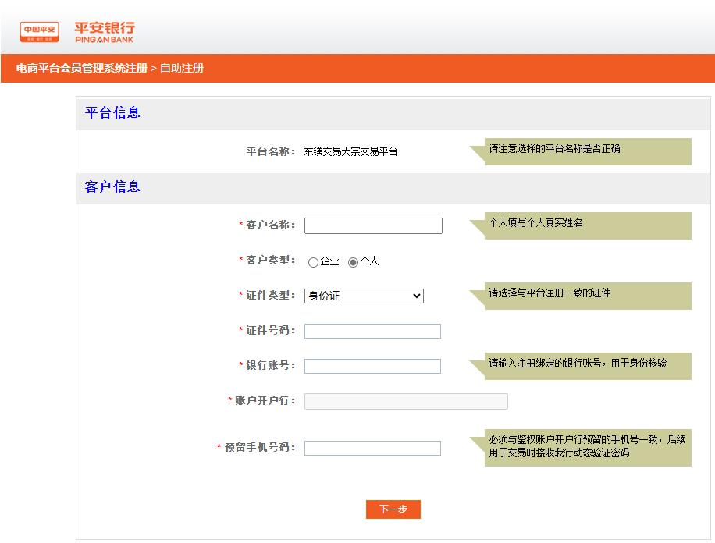This screenshot has width=715, height=543.
Task: Click the hint about entering the bound bank account
Action: pyautogui.click(x=587, y=365)
